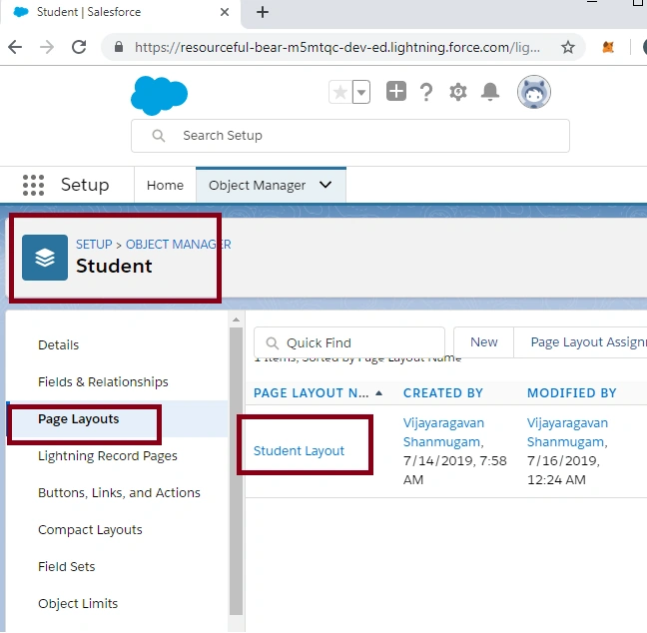Click the MetaMask fox extension icon

pyautogui.click(x=608, y=47)
